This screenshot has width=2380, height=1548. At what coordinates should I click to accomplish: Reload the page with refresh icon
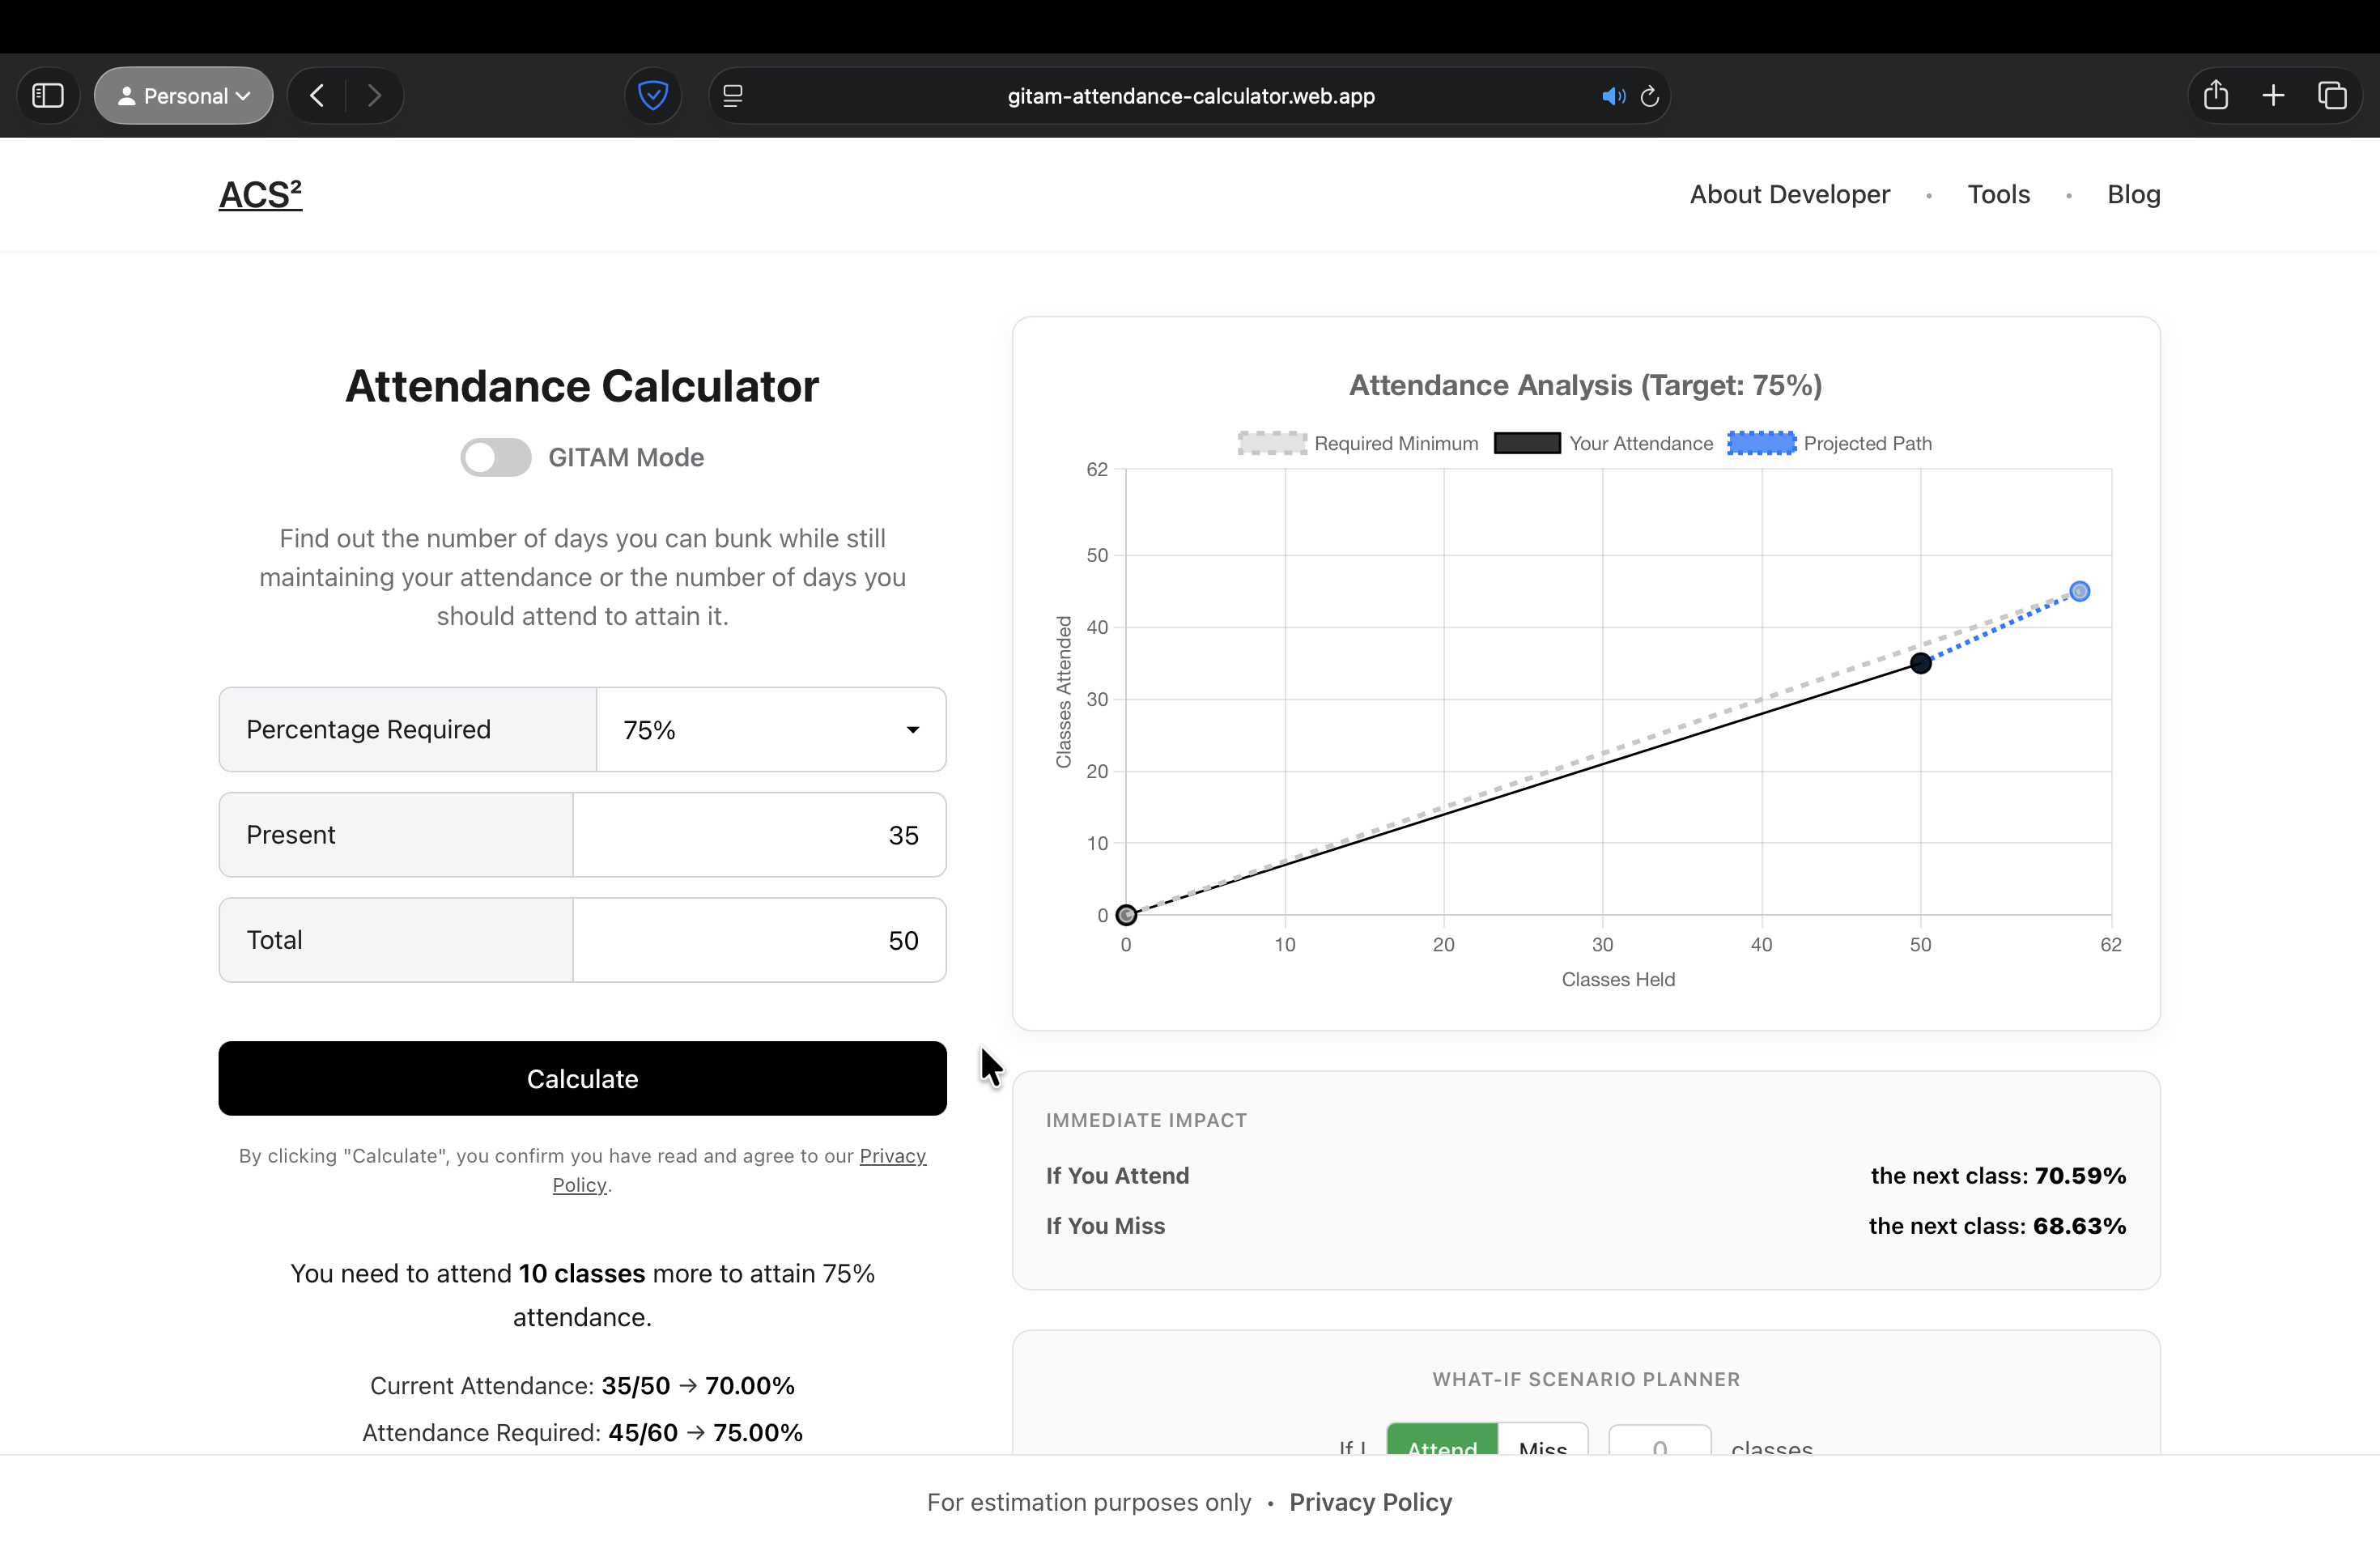[x=1650, y=96]
